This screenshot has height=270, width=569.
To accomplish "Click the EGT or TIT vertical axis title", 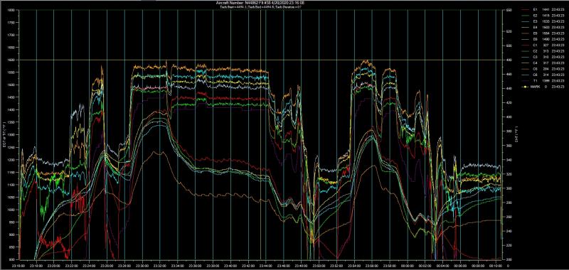I will 3,135.
